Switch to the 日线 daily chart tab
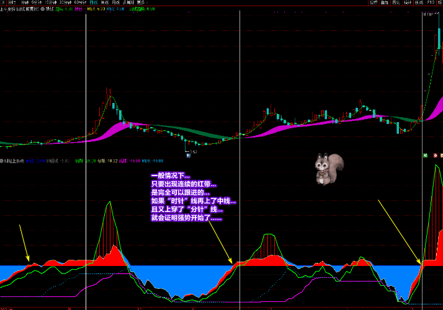Viewport: 443px width, 310px height. [94, 2]
